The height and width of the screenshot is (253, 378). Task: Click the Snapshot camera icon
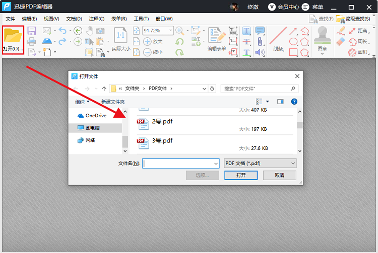coord(100,31)
